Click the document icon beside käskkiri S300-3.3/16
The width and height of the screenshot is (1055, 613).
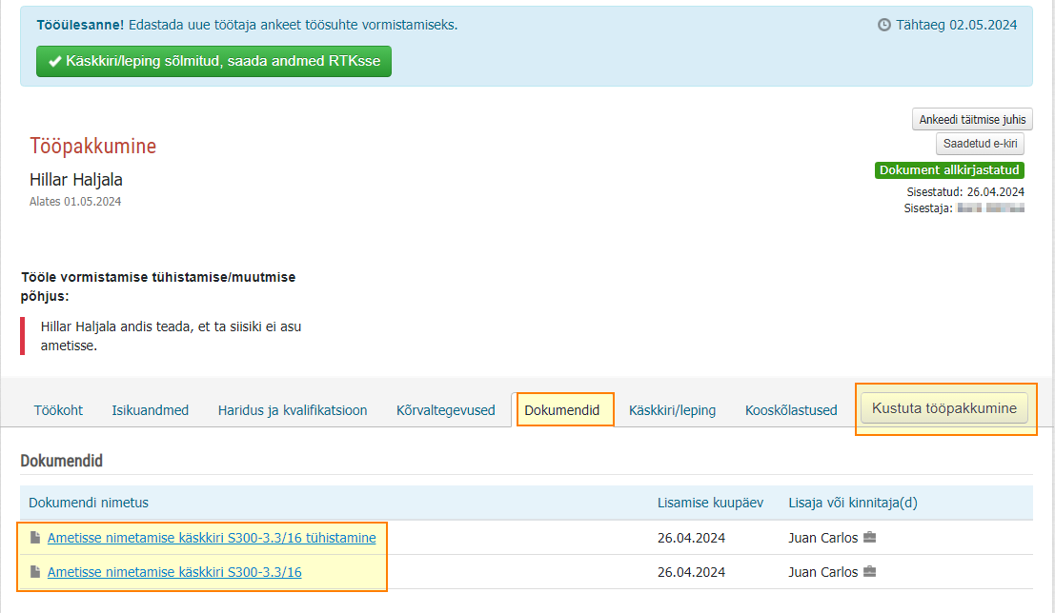35,572
